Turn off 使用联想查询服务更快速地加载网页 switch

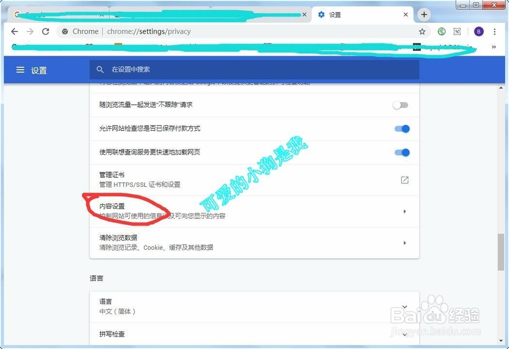click(x=402, y=153)
